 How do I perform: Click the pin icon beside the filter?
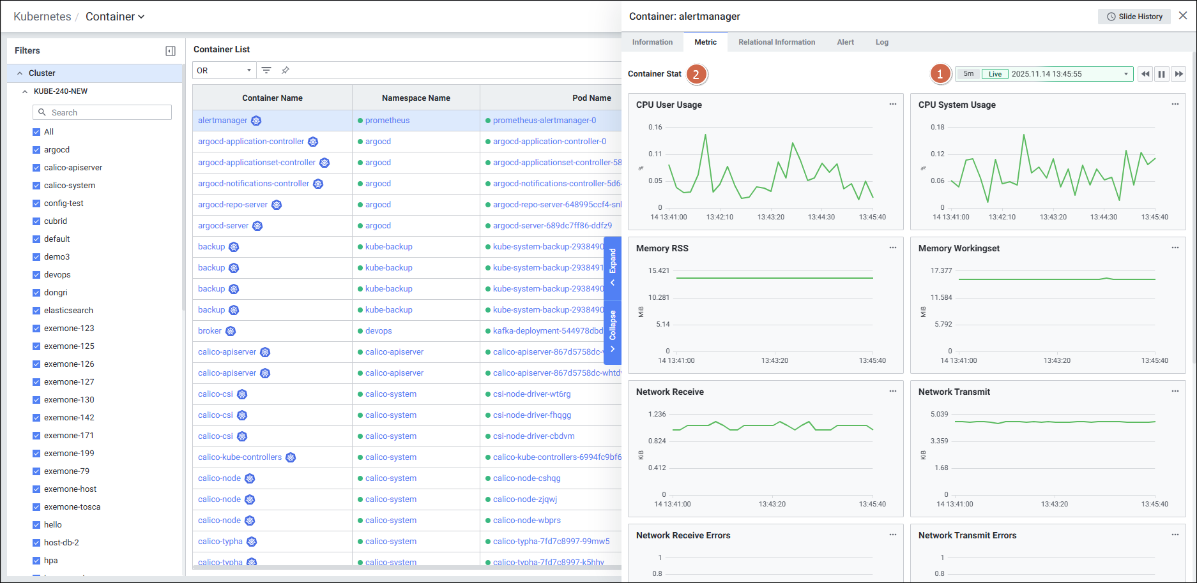(286, 70)
